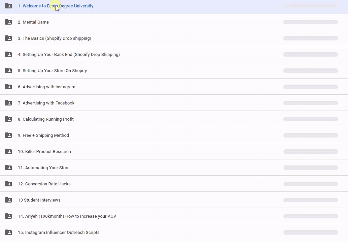Click the folder icon beside Mental Game
The height and width of the screenshot is (242, 348).
coord(8,22)
